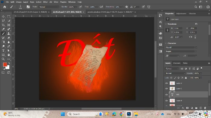Image resolution: width=211 pixels, height=118 pixels.
Task: Switch to the 21.05.24.psd document tab
Action: click(x=30, y=12)
